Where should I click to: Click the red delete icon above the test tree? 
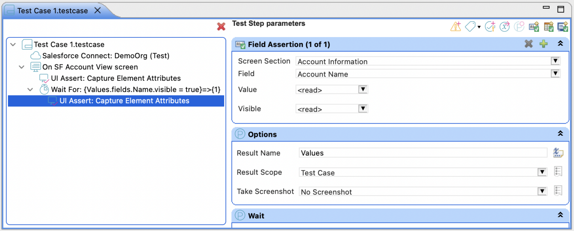click(x=221, y=26)
